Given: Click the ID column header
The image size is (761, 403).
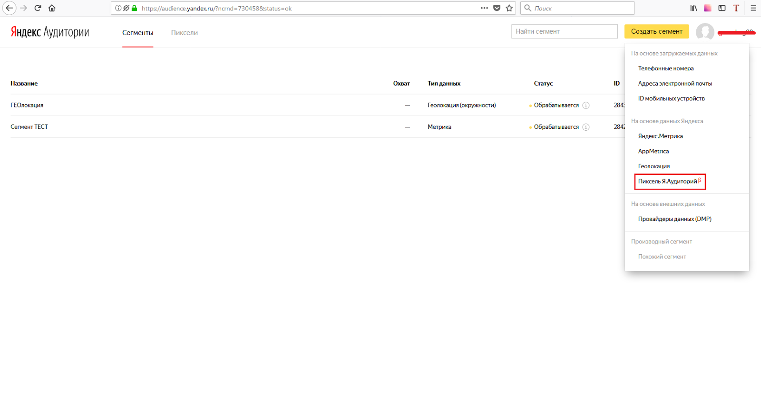Looking at the screenshot, I should pyautogui.click(x=617, y=84).
